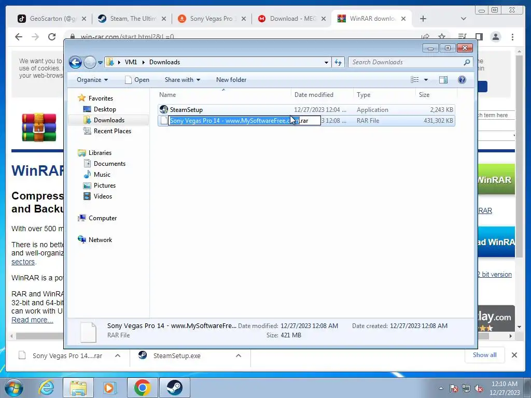Viewport: 531px width, 398px height.
Task: Click the Sony Vegas RAR file icon
Action: pos(164,120)
